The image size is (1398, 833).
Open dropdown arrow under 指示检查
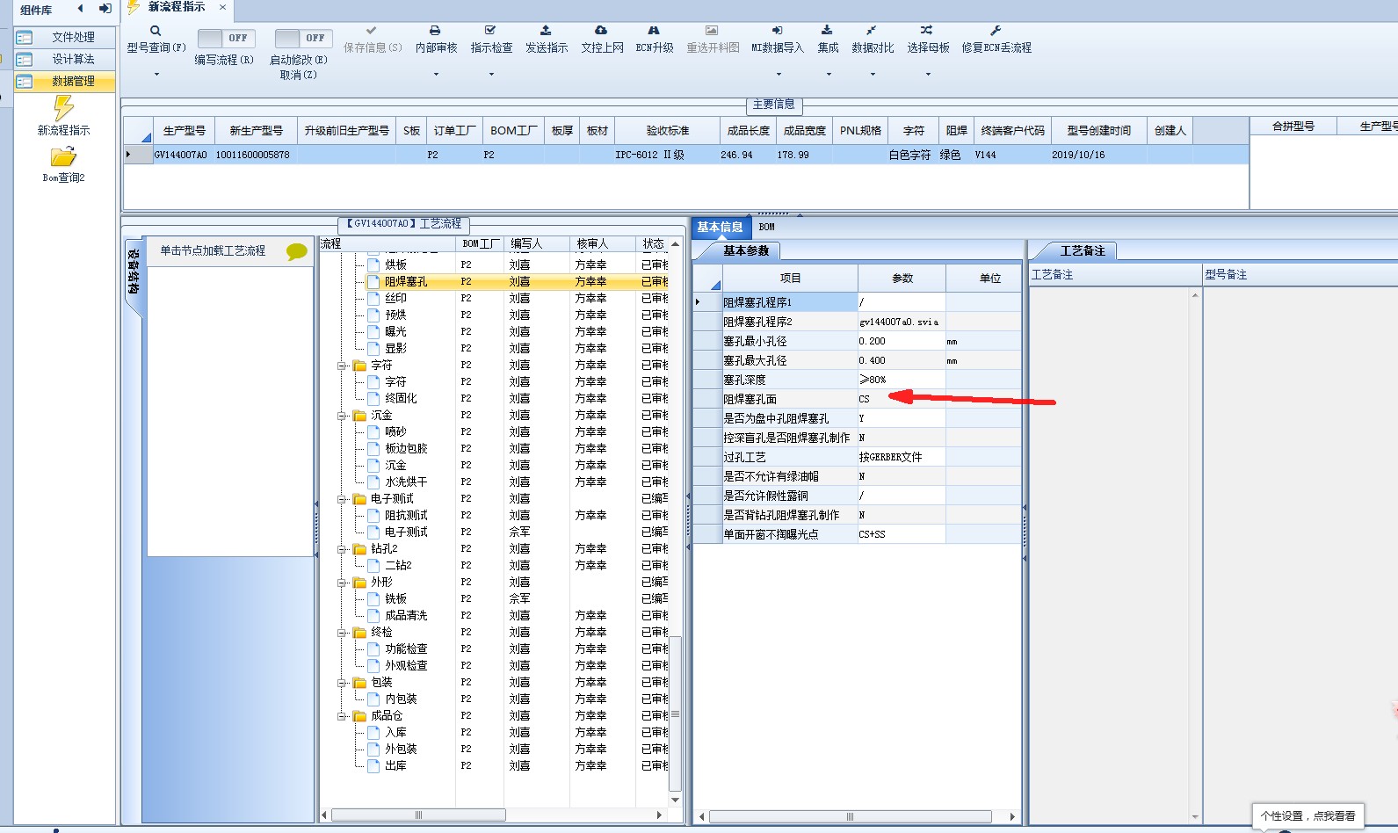click(491, 75)
